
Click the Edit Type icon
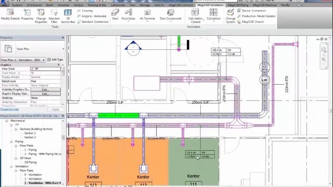pos(49,60)
